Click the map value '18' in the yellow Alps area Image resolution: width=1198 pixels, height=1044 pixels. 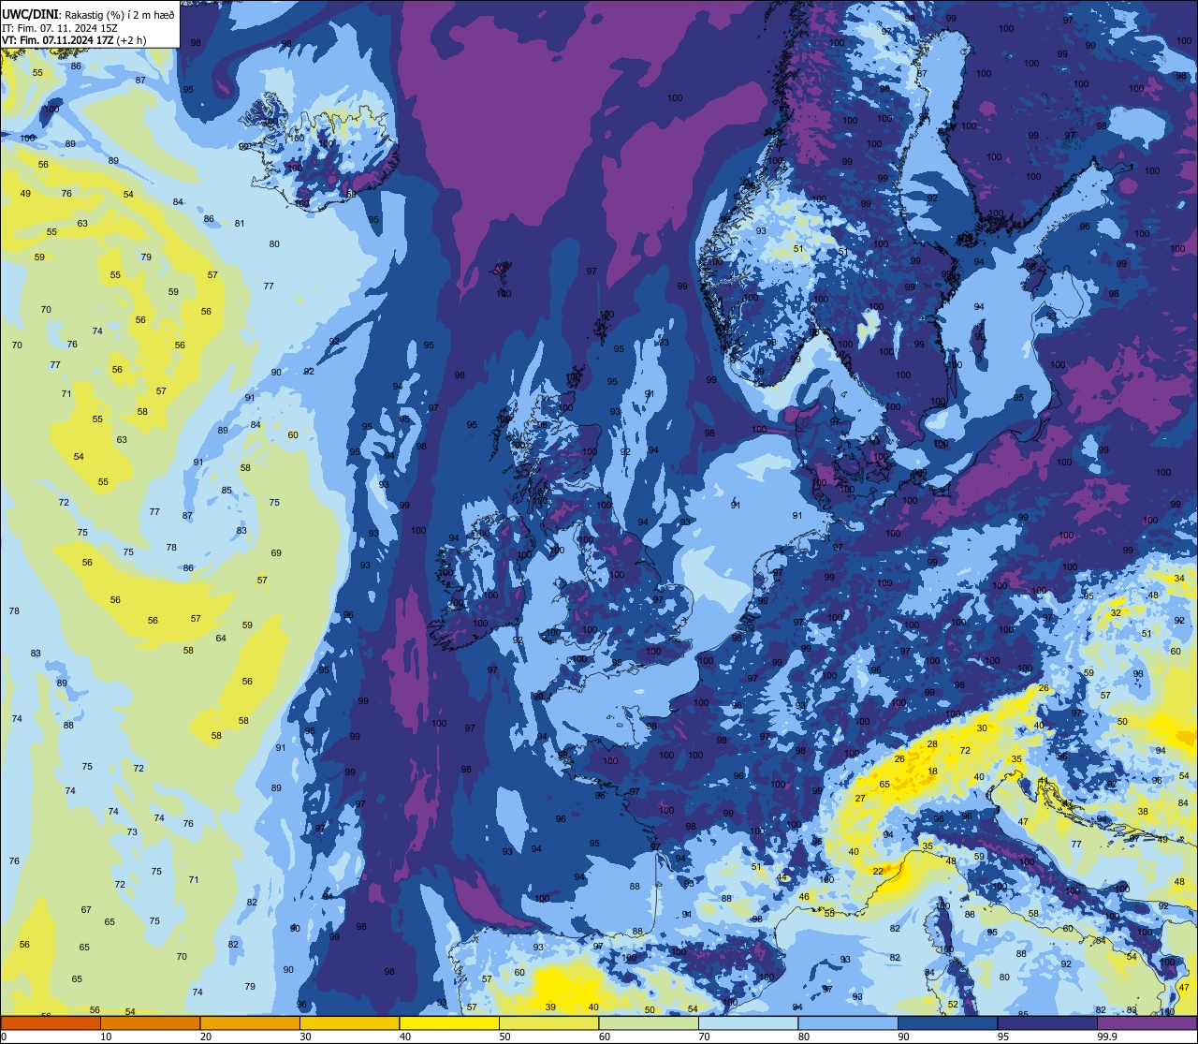point(932,772)
